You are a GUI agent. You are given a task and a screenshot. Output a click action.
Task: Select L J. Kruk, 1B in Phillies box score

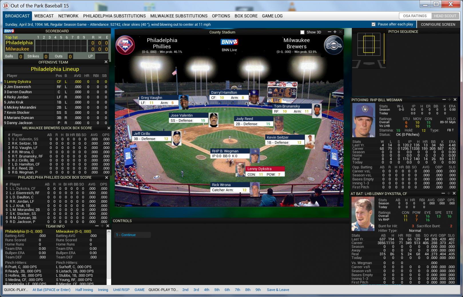(x=57, y=205)
